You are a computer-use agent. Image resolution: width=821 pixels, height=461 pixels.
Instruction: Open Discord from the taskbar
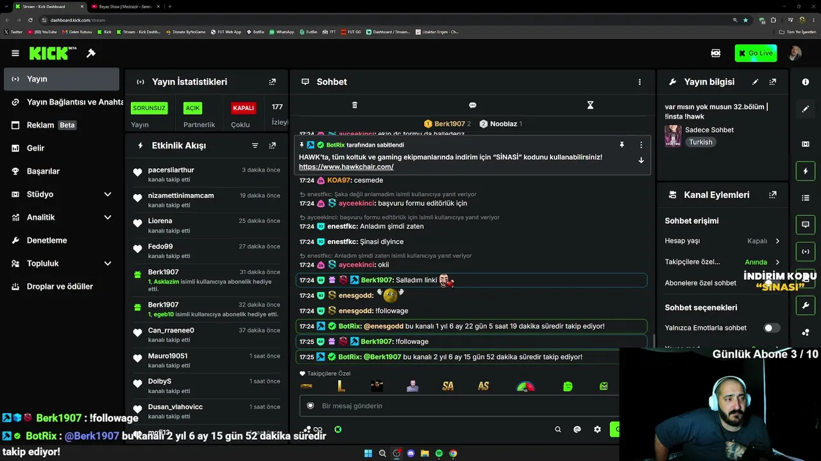[x=410, y=453]
